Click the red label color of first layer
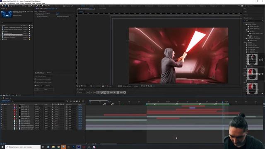The width and height of the screenshot is (265, 149). [14, 106]
